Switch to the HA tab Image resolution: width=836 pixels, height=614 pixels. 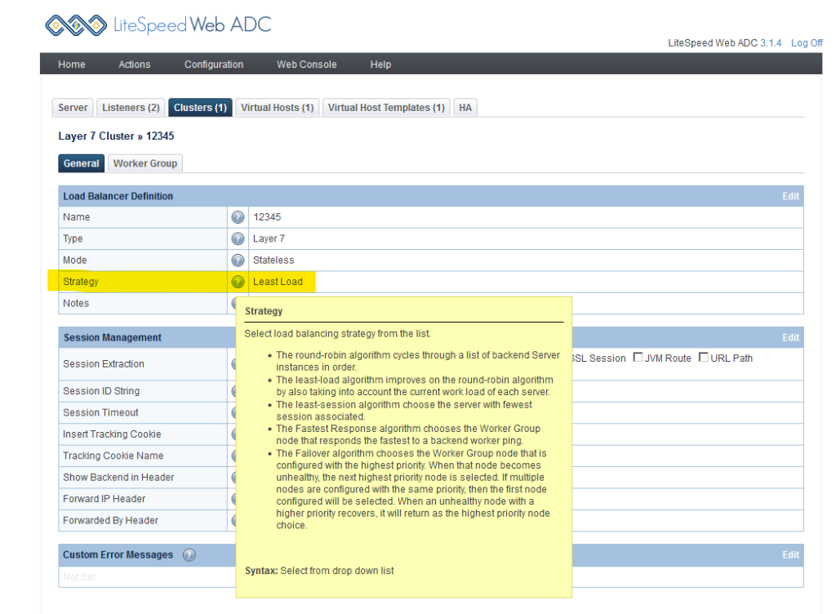(x=465, y=108)
